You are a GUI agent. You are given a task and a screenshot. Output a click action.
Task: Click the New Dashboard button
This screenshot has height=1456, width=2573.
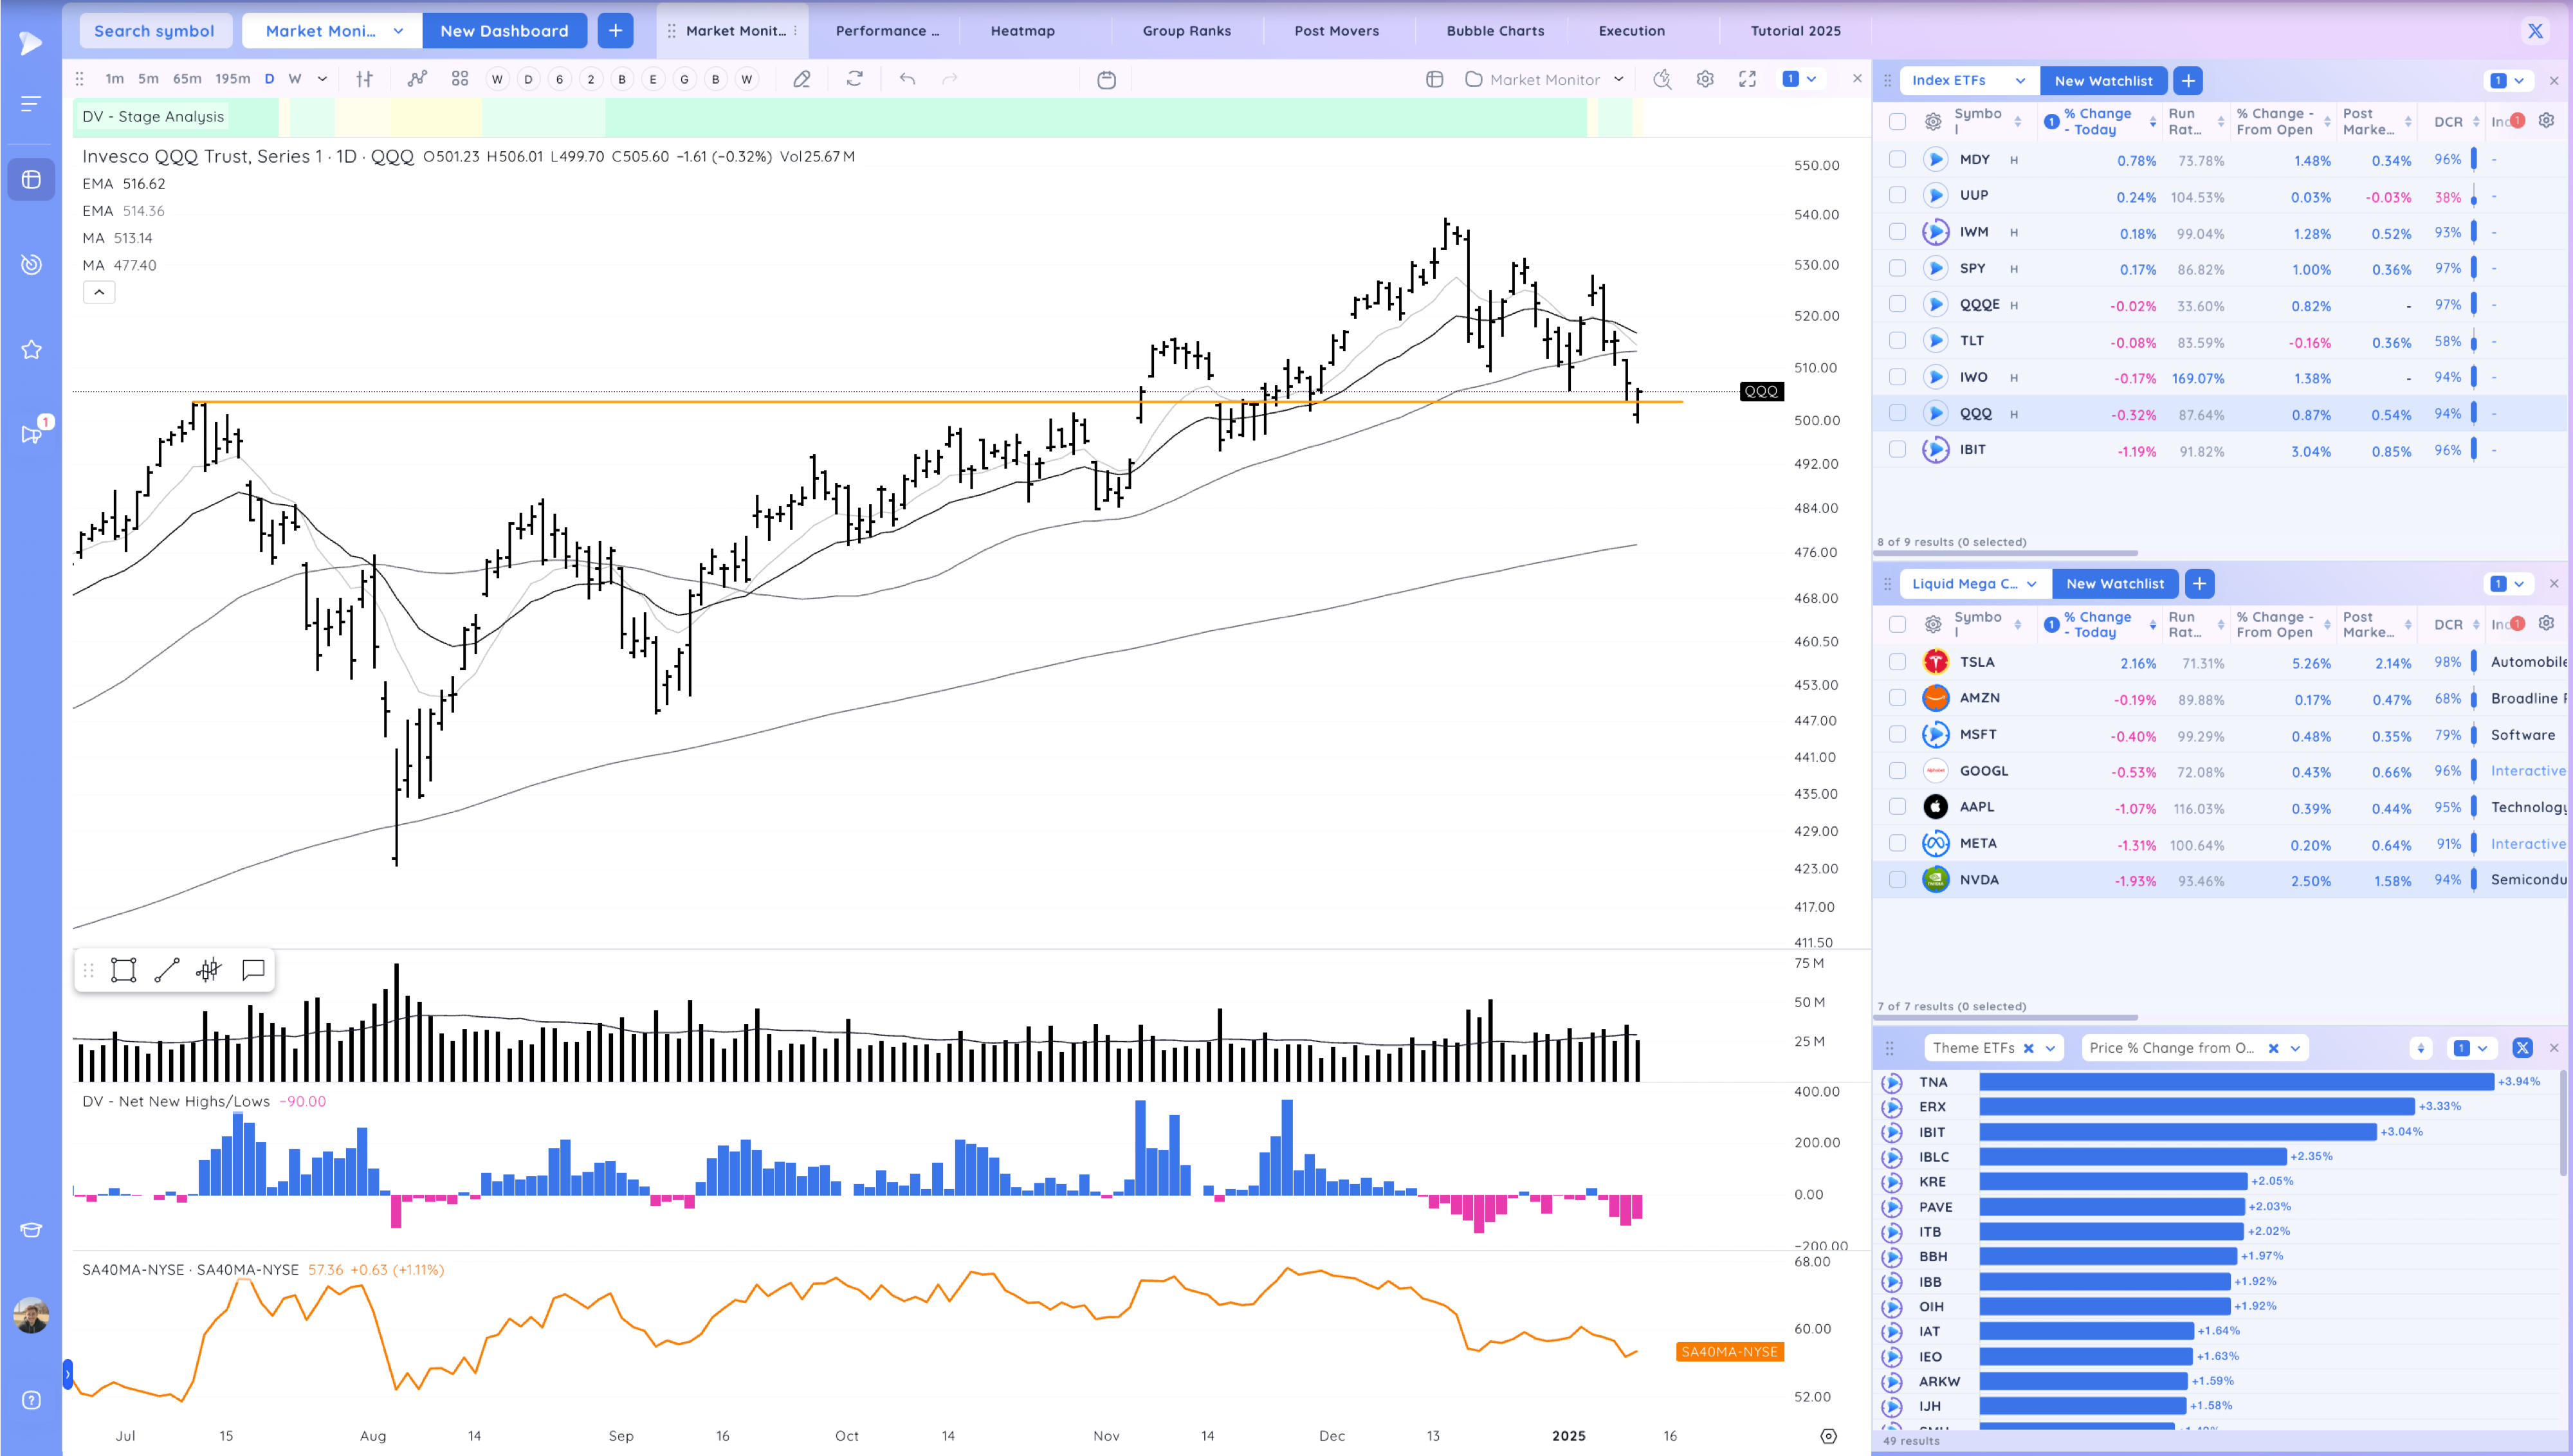coord(504,31)
